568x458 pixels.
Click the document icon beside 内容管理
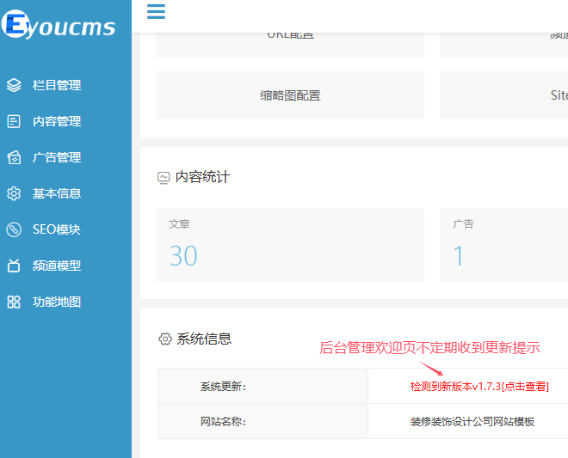14,121
